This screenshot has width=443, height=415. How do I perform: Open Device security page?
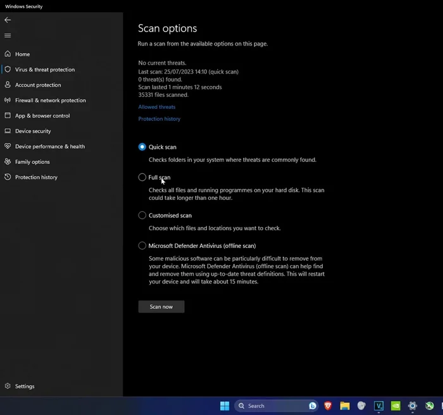[x=33, y=131]
